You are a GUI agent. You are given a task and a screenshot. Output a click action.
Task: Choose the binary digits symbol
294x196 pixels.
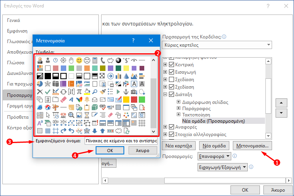(71, 92)
